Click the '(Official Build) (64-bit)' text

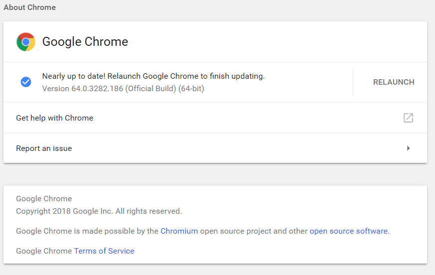coord(164,89)
